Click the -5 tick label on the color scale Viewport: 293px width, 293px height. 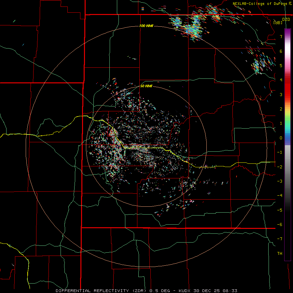coord(280,210)
